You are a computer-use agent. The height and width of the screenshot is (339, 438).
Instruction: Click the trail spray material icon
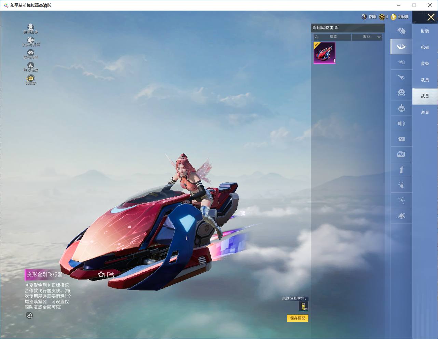click(x=303, y=306)
